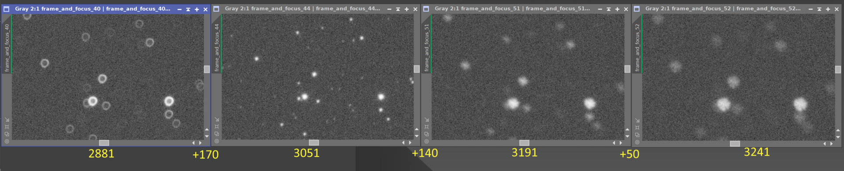Click the scroll-down arrow in frame_and_focus_52
Screen dimensions: 844x171
(838, 137)
